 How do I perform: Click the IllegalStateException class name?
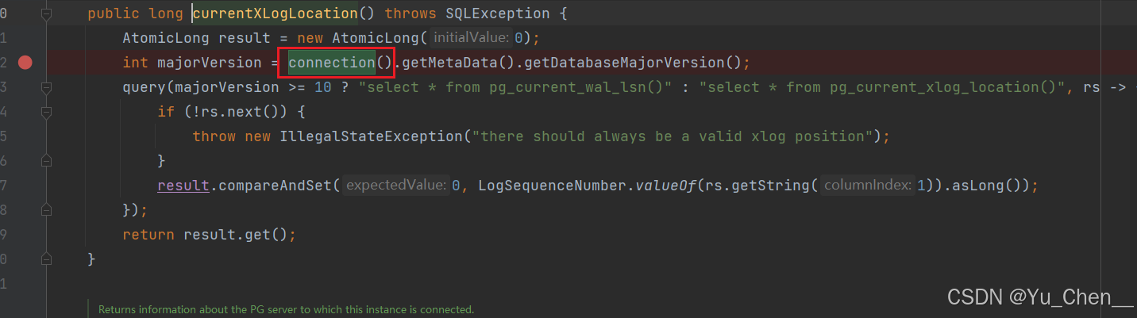pyautogui.click(x=371, y=136)
